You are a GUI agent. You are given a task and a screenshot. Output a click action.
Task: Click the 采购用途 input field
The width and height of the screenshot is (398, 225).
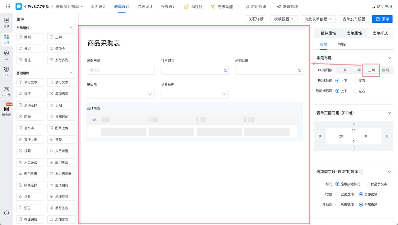121,70
